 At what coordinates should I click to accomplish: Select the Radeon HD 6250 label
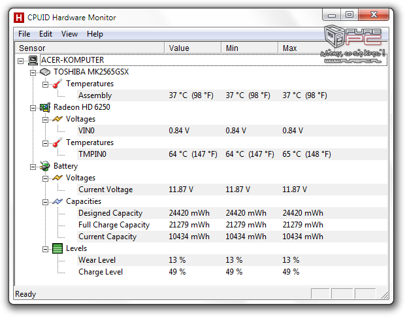[x=82, y=107]
